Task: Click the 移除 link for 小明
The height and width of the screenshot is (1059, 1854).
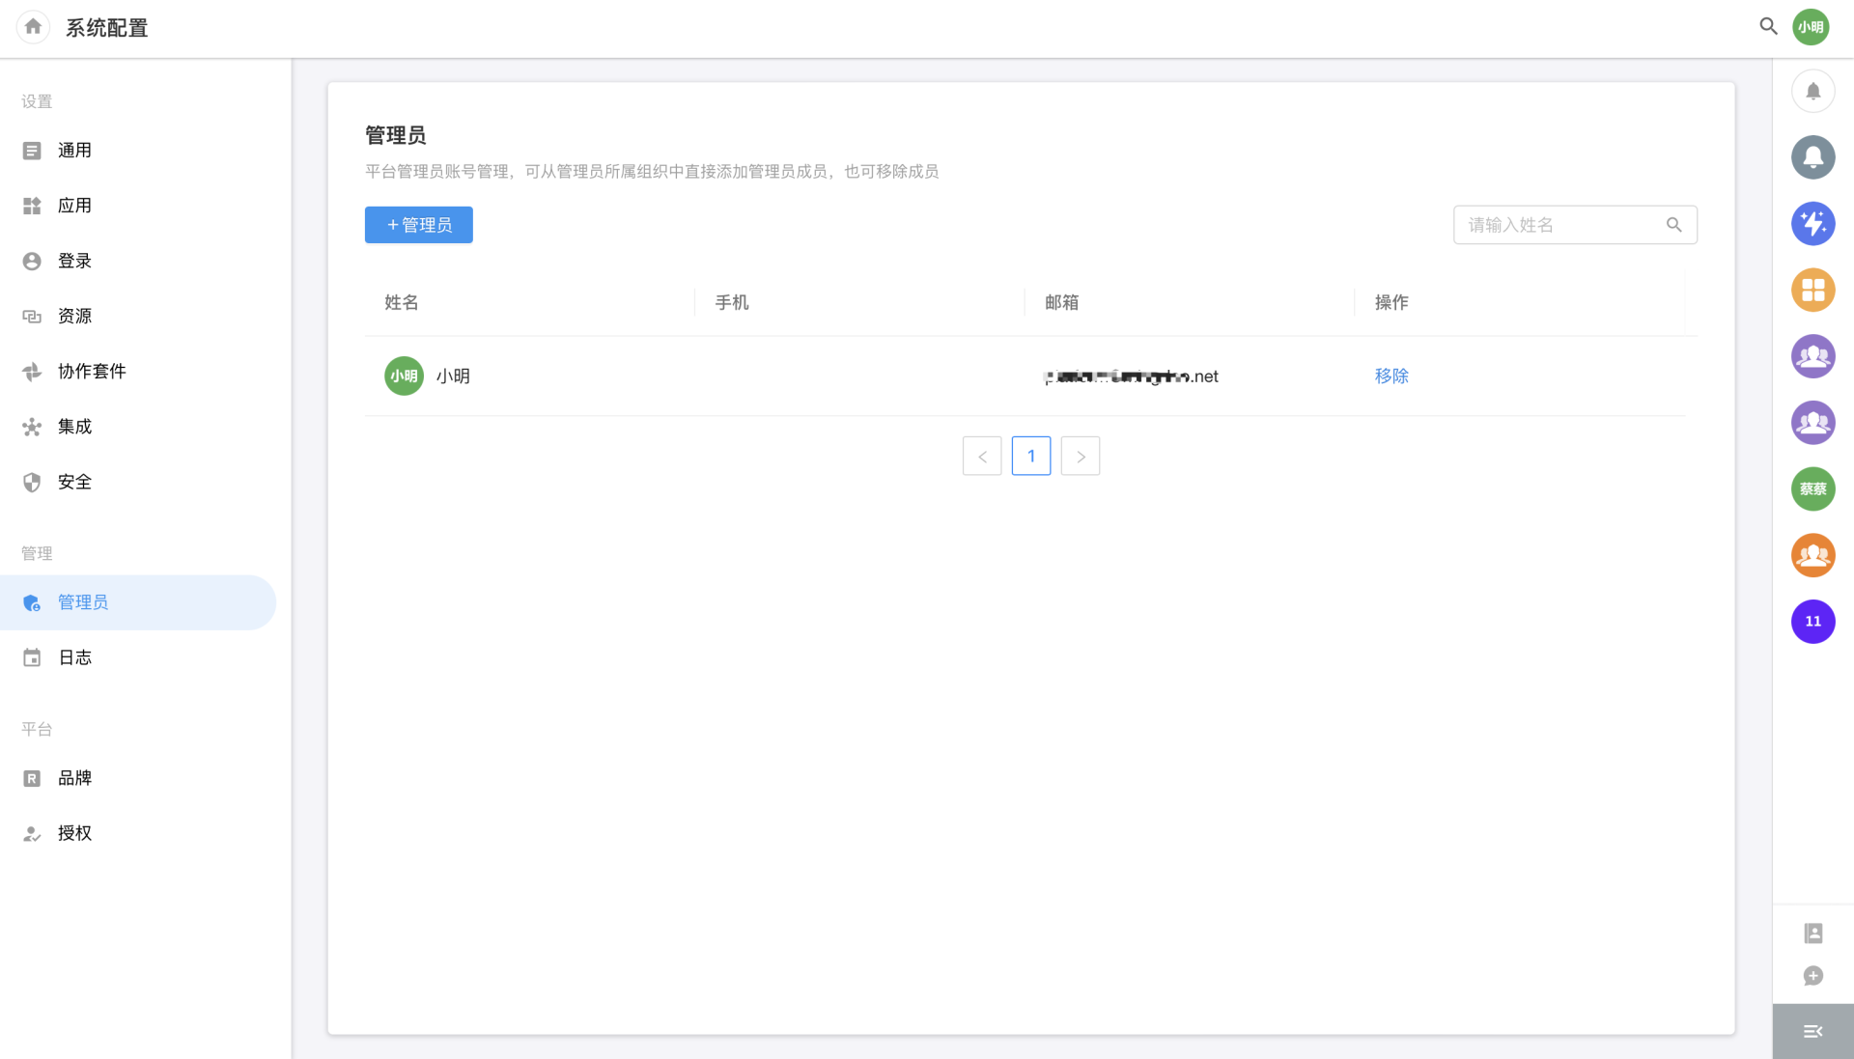Action: coord(1390,376)
